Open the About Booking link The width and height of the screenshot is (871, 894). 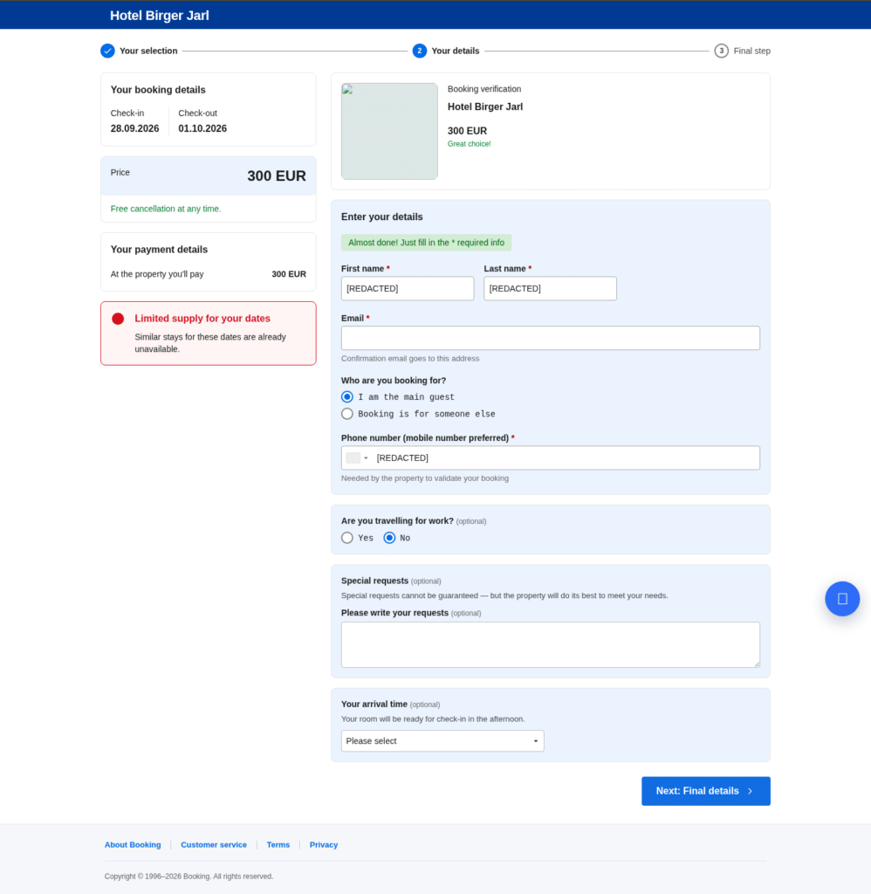coord(133,845)
